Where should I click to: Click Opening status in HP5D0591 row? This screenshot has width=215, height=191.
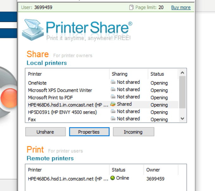click(159, 112)
